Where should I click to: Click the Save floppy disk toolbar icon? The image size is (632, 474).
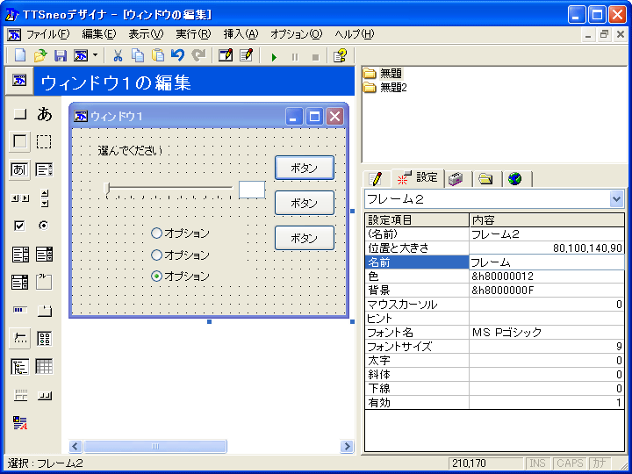pyautogui.click(x=61, y=55)
